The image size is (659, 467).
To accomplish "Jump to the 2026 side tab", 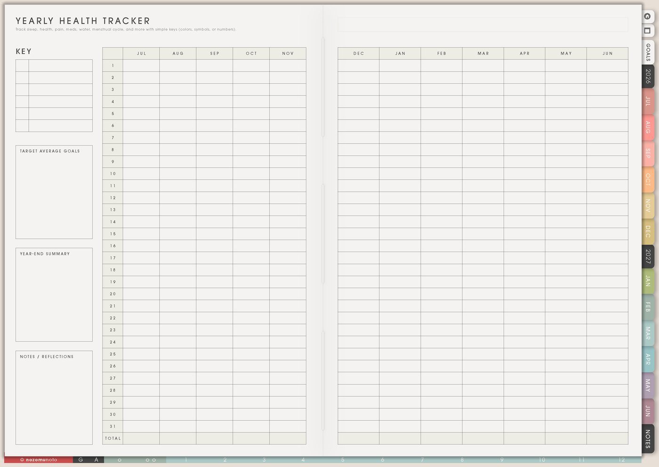I will 648,76.
